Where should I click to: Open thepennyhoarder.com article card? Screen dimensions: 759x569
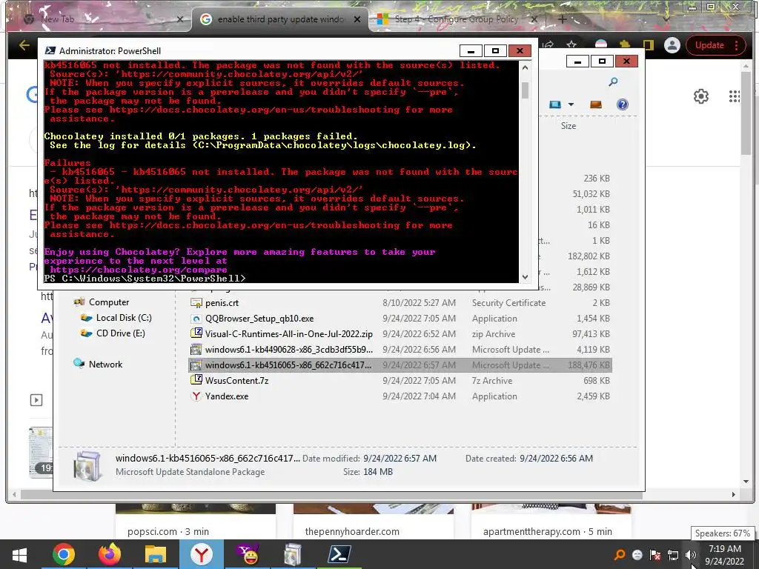[374, 522]
